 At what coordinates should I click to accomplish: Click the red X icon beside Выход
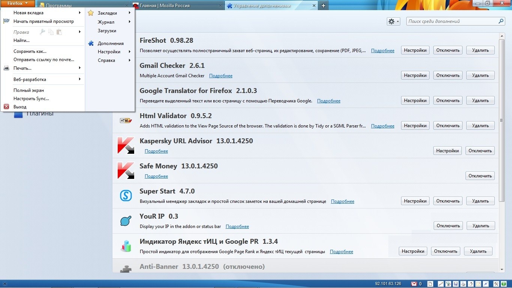pyautogui.click(x=6, y=107)
